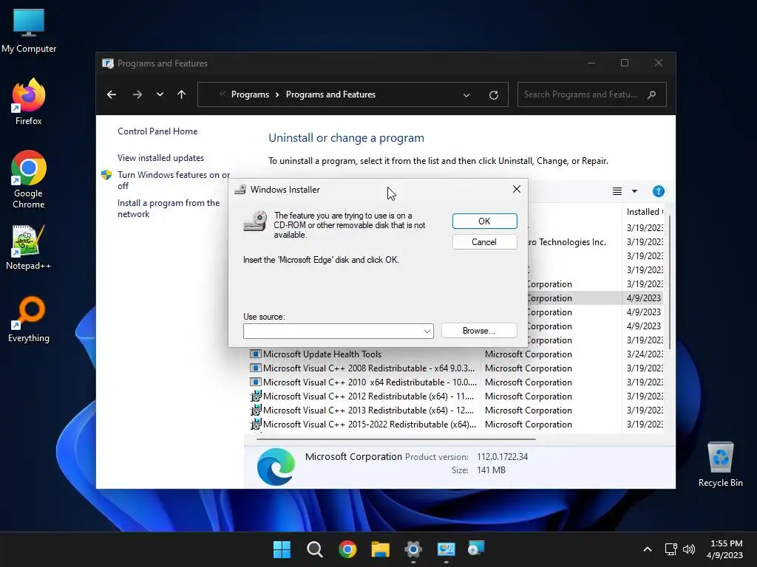This screenshot has width=757, height=567.
Task: Select Microsoft Visual C++ 2008 Redistributable row
Action: point(456,368)
